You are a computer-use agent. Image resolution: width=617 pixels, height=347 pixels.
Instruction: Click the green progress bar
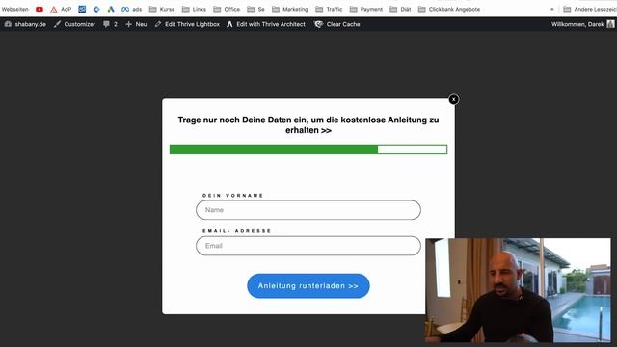(308, 149)
